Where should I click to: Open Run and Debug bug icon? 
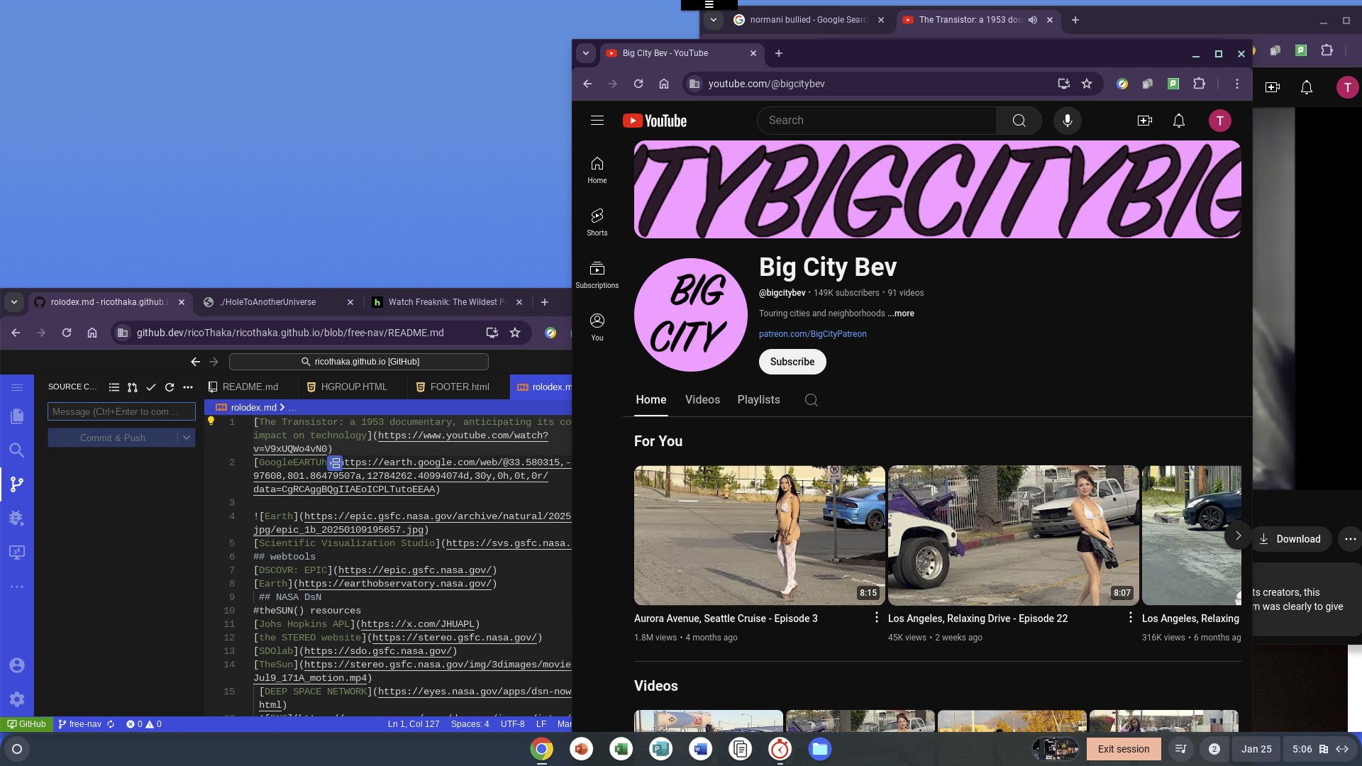[17, 518]
